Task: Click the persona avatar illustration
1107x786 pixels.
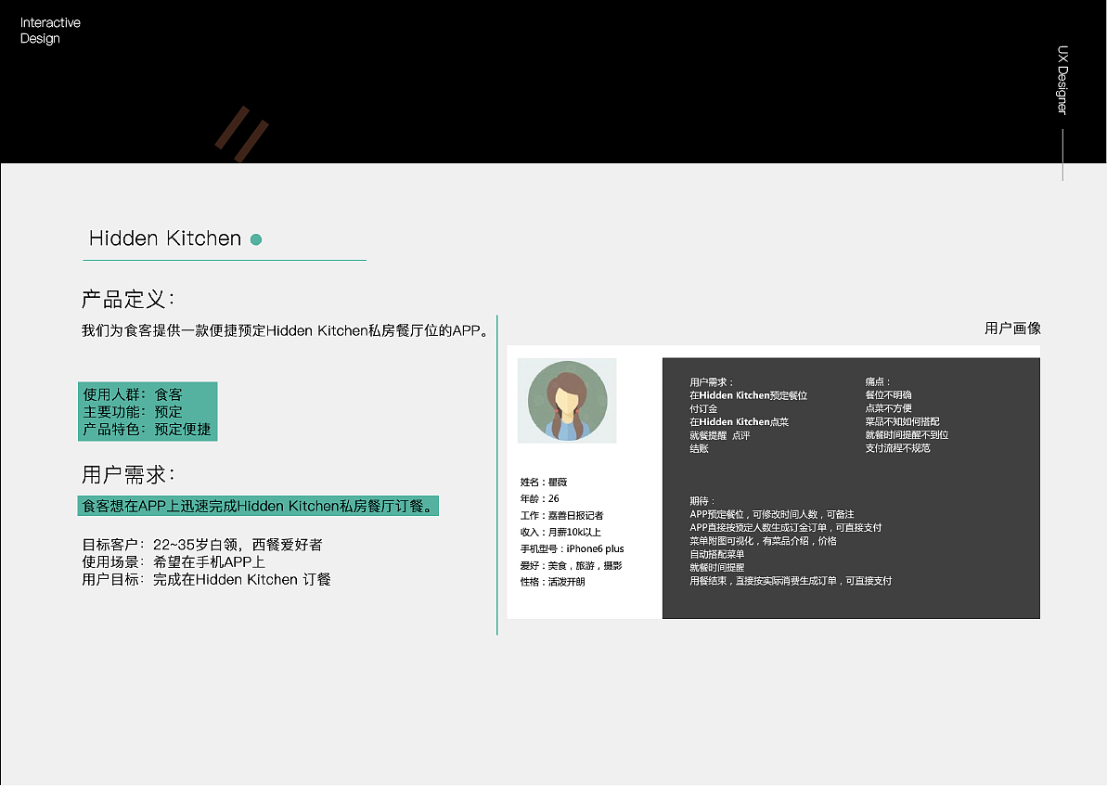Action: tap(567, 400)
